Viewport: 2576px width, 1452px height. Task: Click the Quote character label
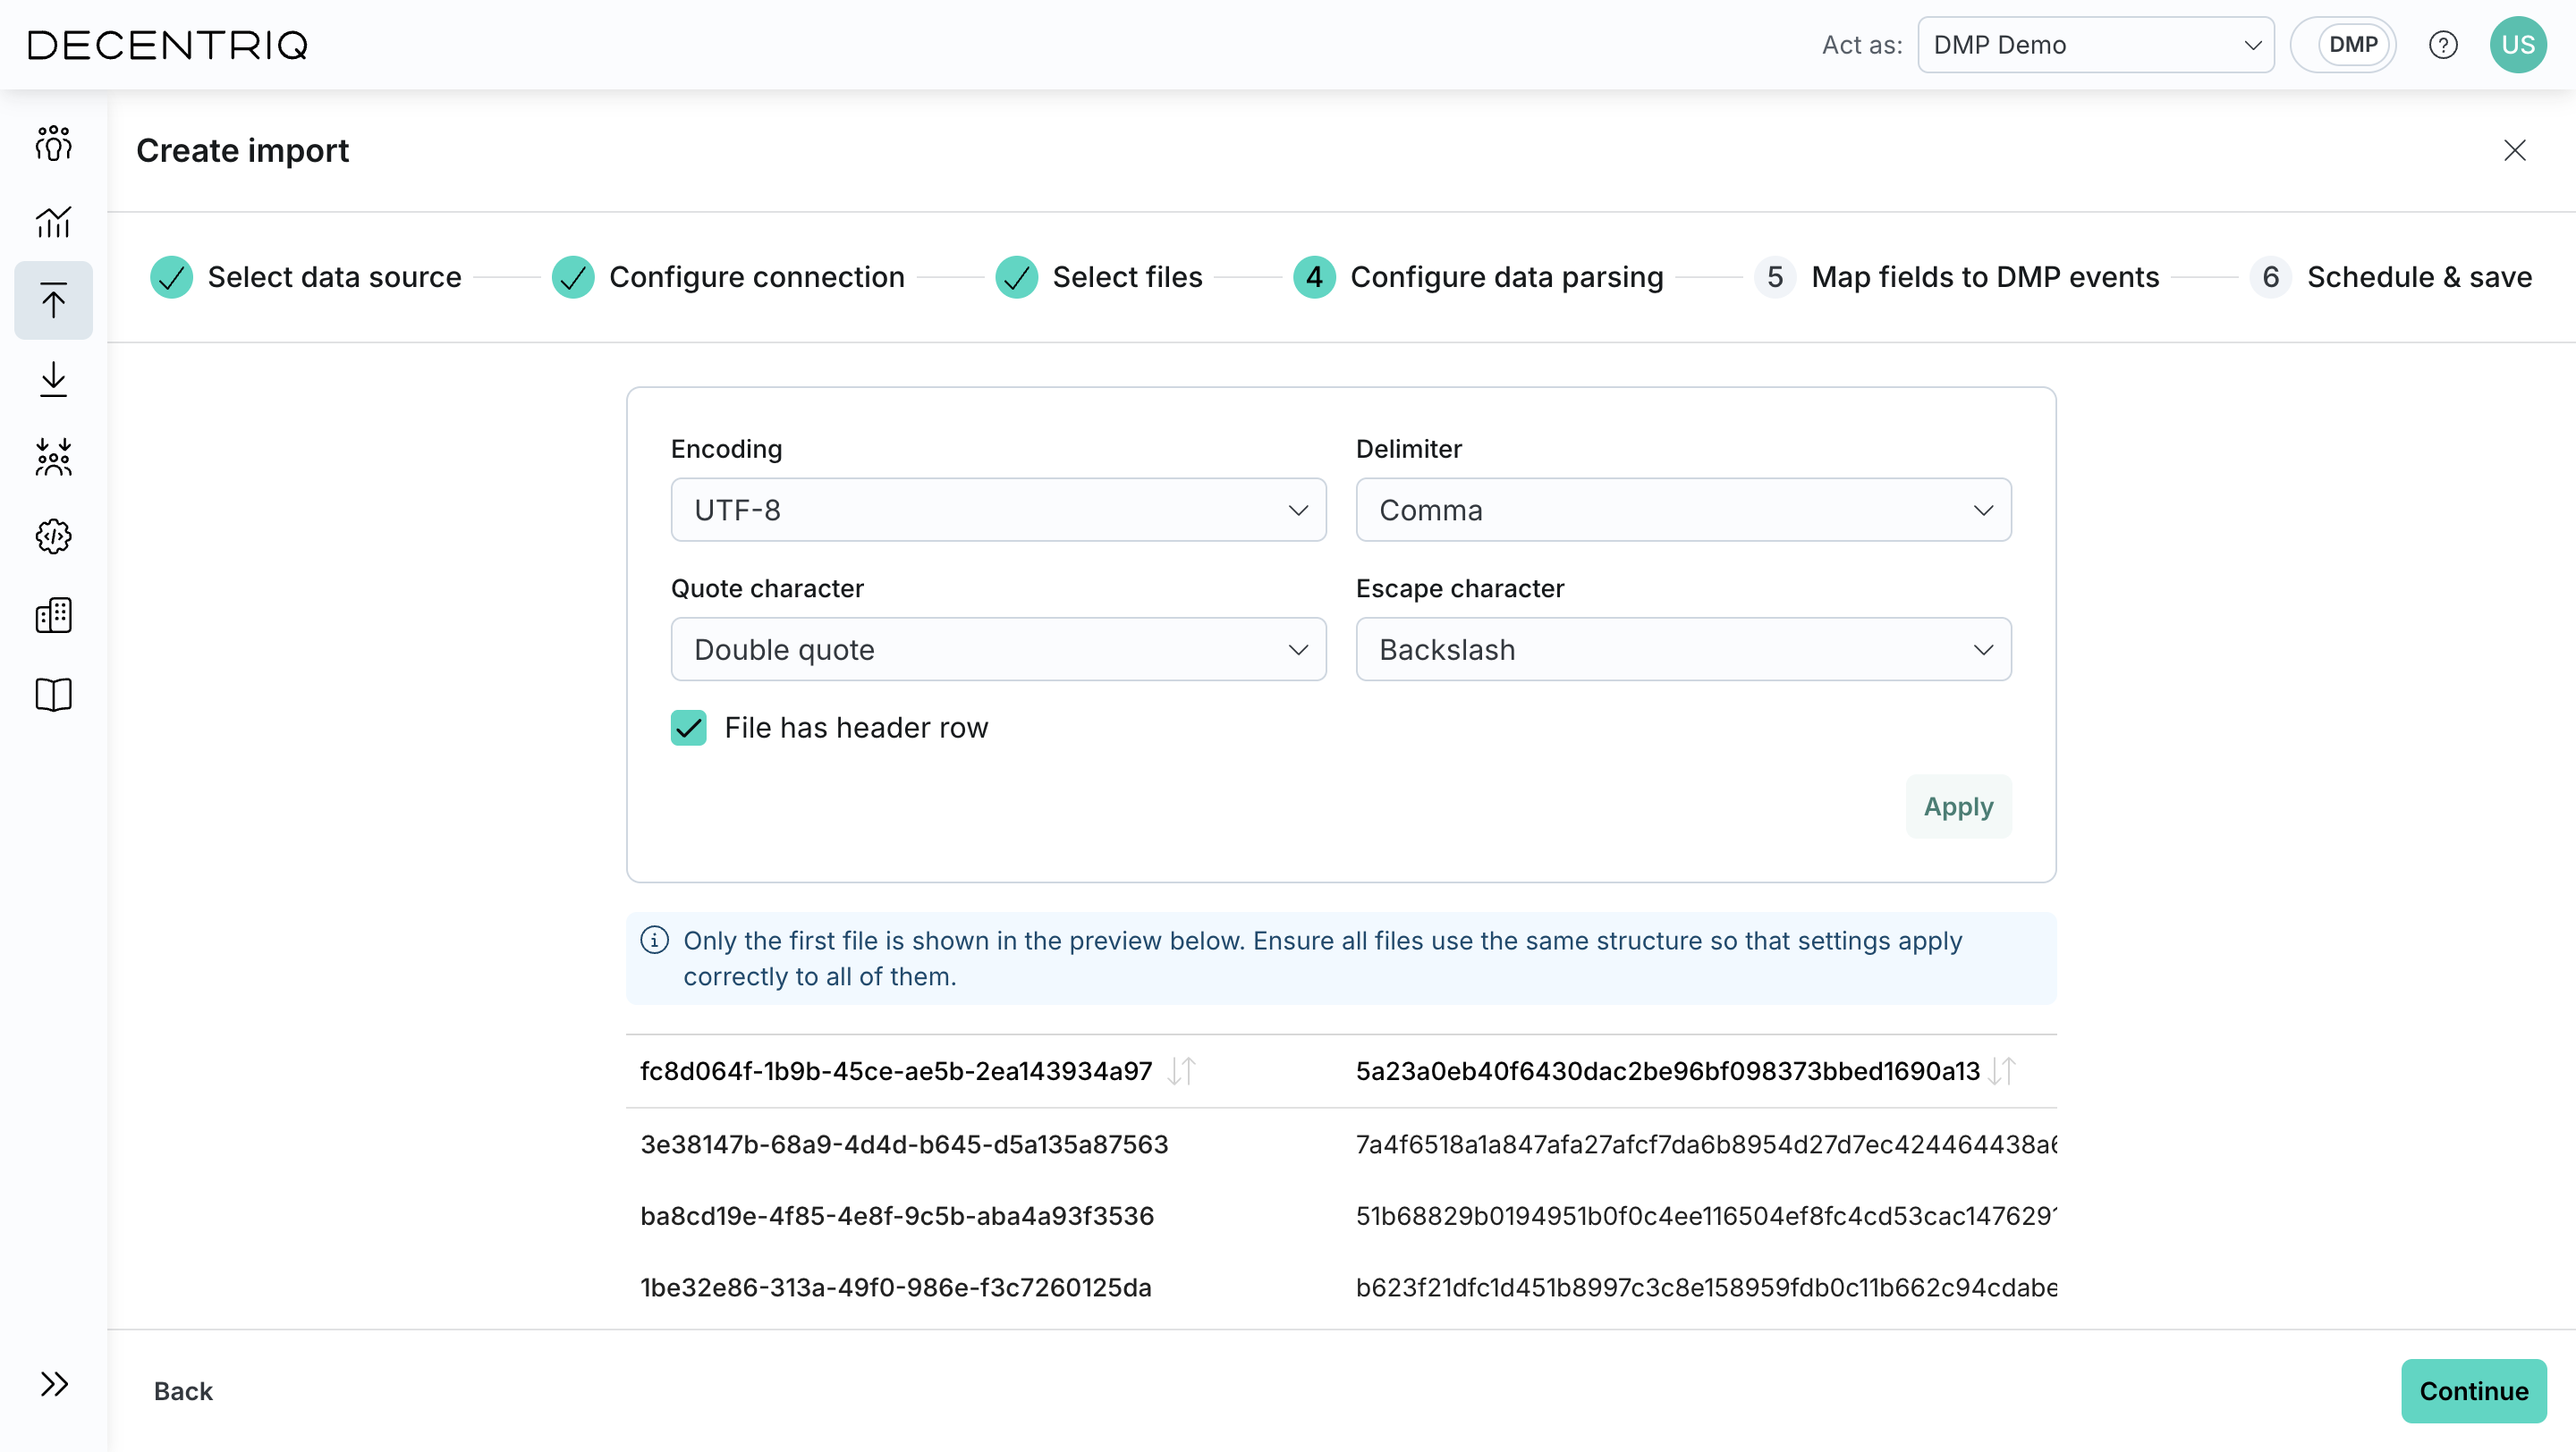pyautogui.click(x=766, y=588)
